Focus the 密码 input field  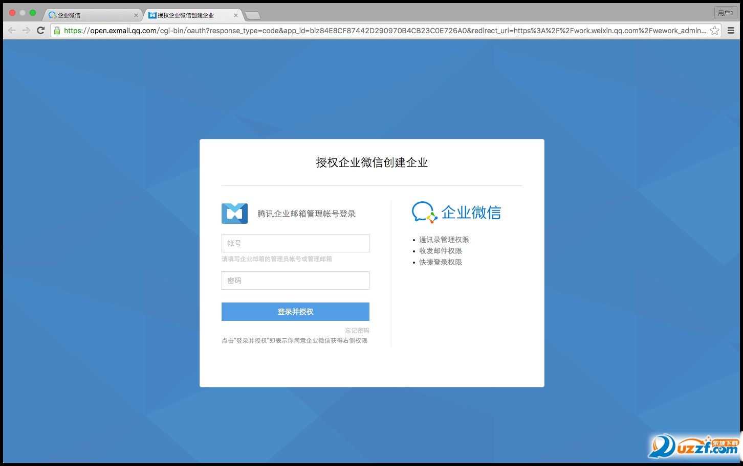pos(295,281)
